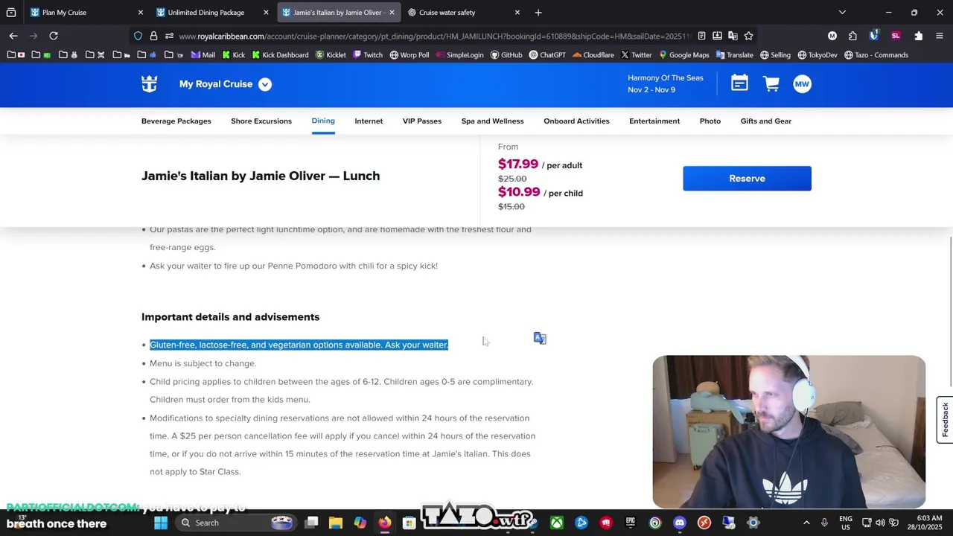Image resolution: width=953 pixels, height=536 pixels.
Task: Open the cruise calendar icon
Action: (x=739, y=83)
